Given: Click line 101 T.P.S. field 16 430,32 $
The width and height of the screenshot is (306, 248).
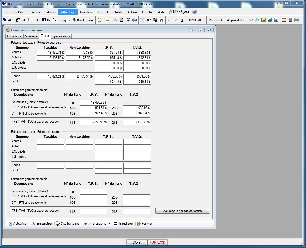Looking at the screenshot, I should click(x=93, y=103).
